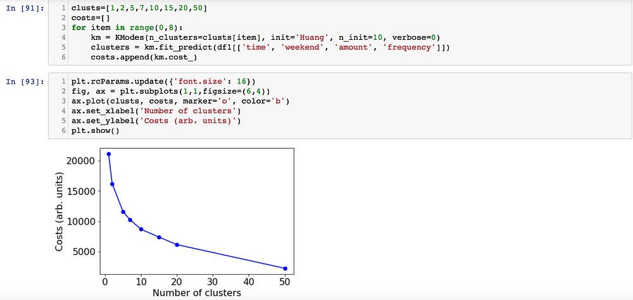The image size is (633, 300).
Task: Click the 20000 y-axis tick label
Action: [x=81, y=161]
